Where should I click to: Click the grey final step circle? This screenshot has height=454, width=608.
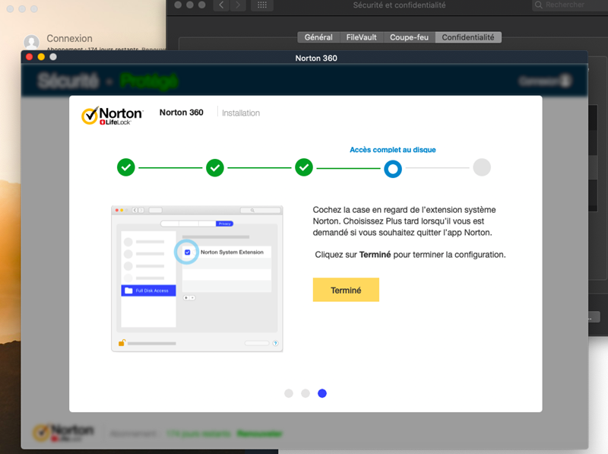[482, 167]
